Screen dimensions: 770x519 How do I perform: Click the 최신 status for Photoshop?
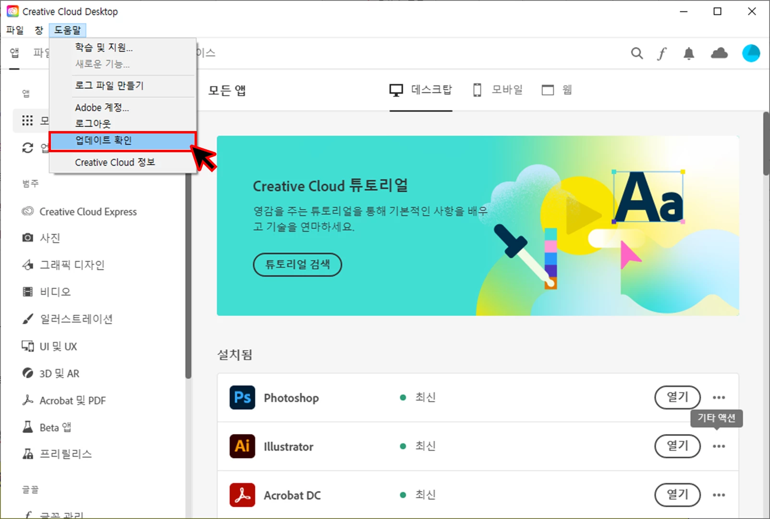point(418,398)
